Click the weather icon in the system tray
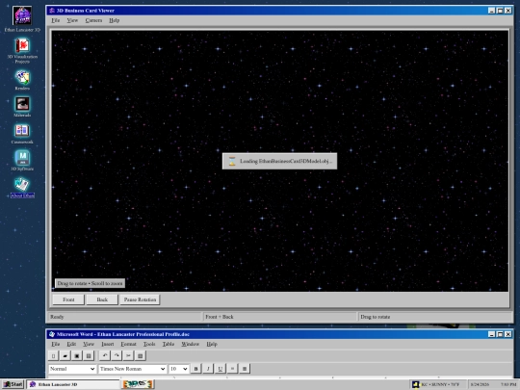 [416, 384]
